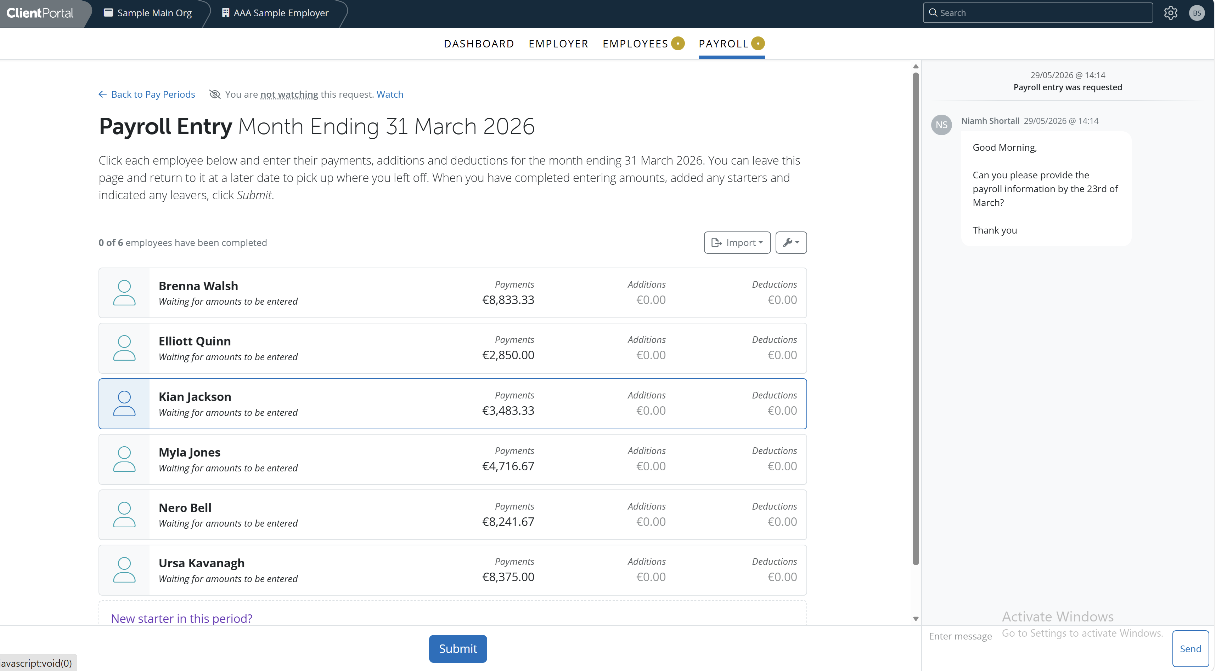Open the Sample Main Org breadcrumb
1216x671 pixels.
point(147,13)
